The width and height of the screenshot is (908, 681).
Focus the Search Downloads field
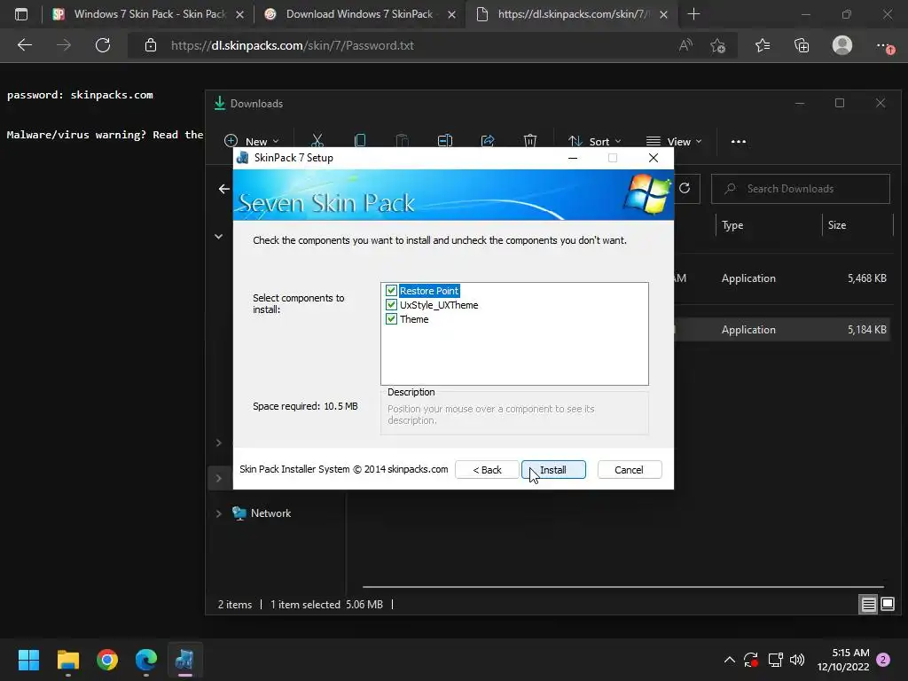(x=801, y=189)
